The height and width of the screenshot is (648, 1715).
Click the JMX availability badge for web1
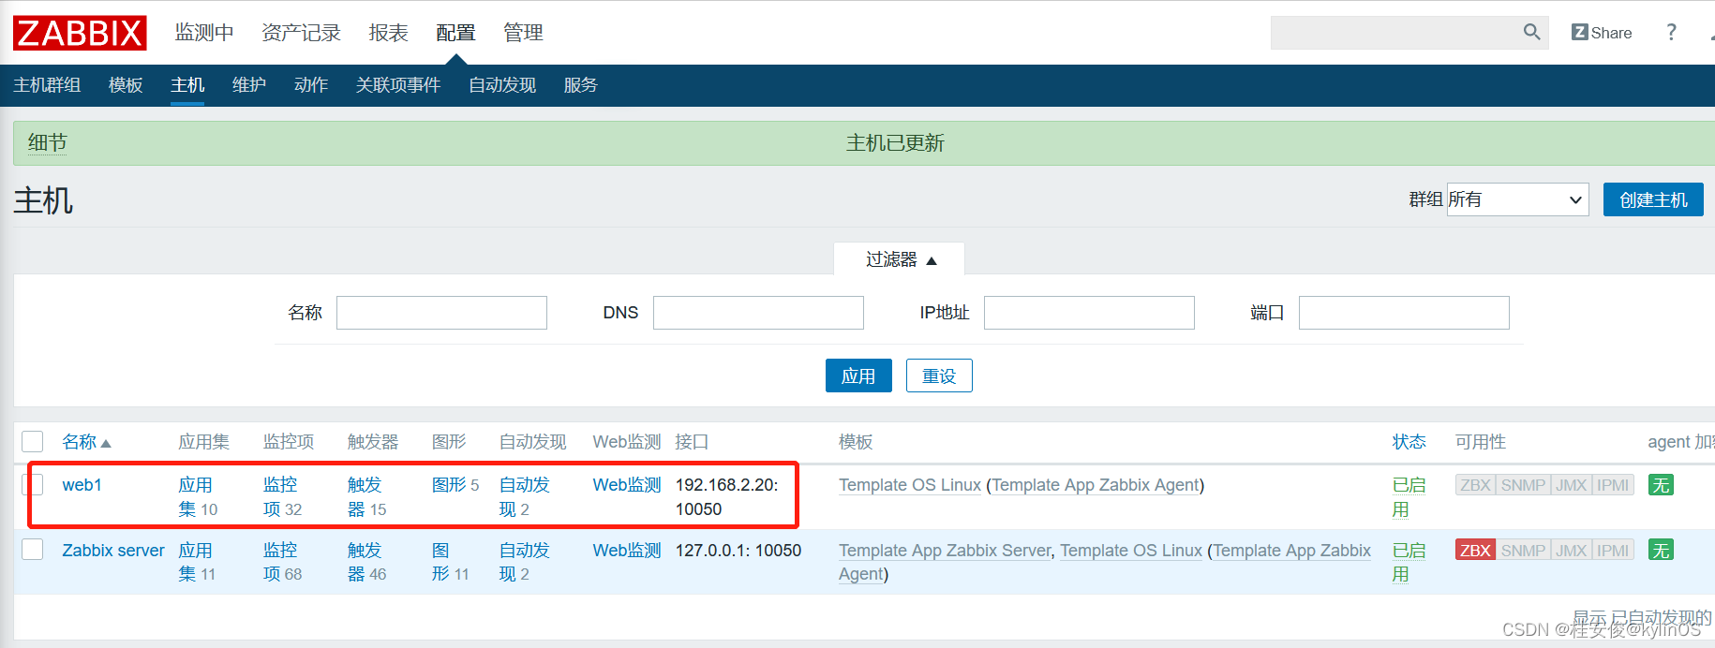point(1572,485)
